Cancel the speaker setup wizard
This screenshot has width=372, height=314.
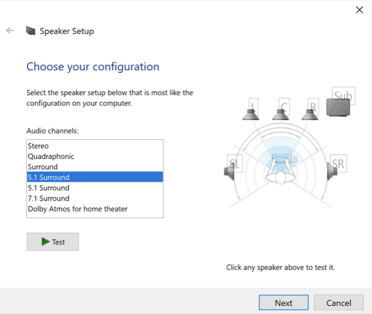(339, 303)
